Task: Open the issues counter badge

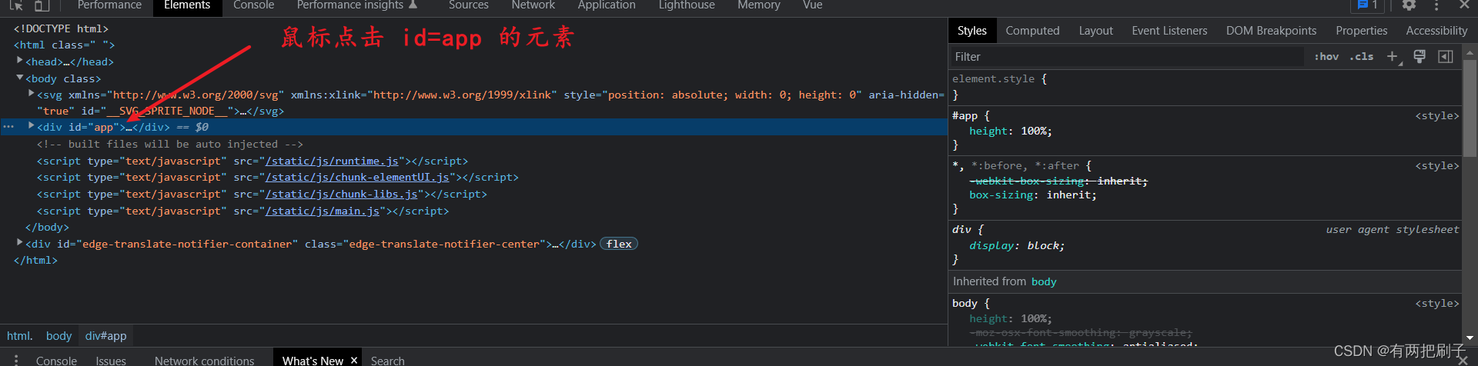Action: [1367, 5]
